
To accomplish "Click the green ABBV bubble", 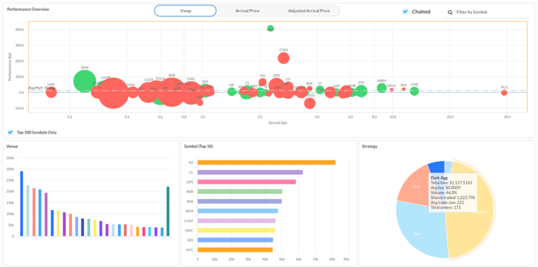I will click(x=382, y=88).
